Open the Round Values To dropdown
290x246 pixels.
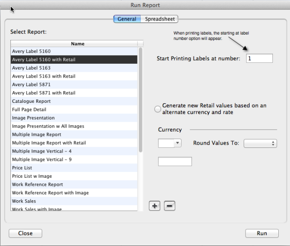pyautogui.click(x=260, y=143)
